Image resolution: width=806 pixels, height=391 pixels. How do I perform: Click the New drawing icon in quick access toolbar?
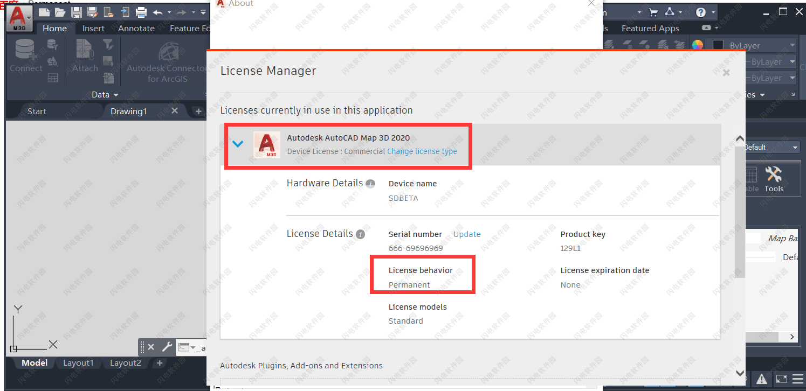point(45,12)
